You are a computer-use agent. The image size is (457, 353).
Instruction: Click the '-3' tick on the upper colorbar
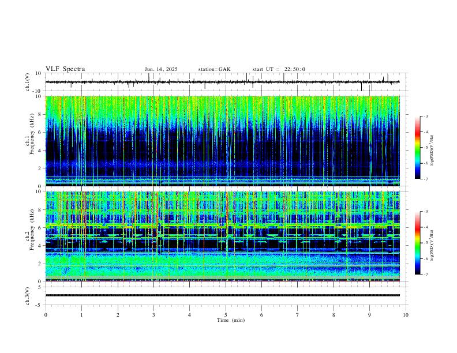pyautogui.click(x=426, y=117)
